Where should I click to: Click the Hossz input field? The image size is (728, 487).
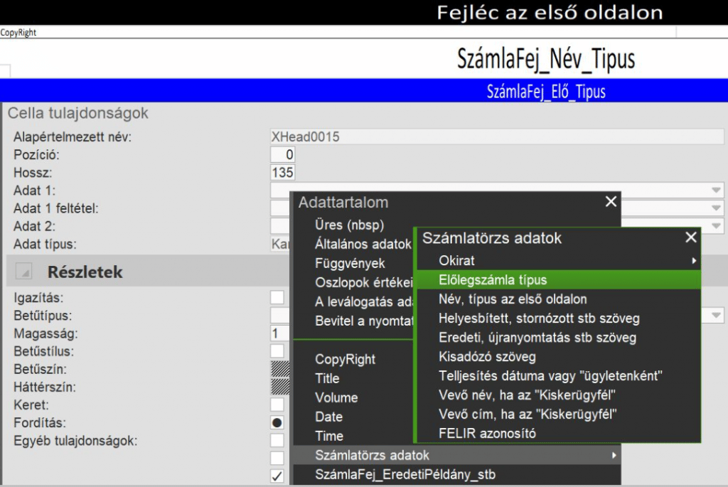pos(282,172)
